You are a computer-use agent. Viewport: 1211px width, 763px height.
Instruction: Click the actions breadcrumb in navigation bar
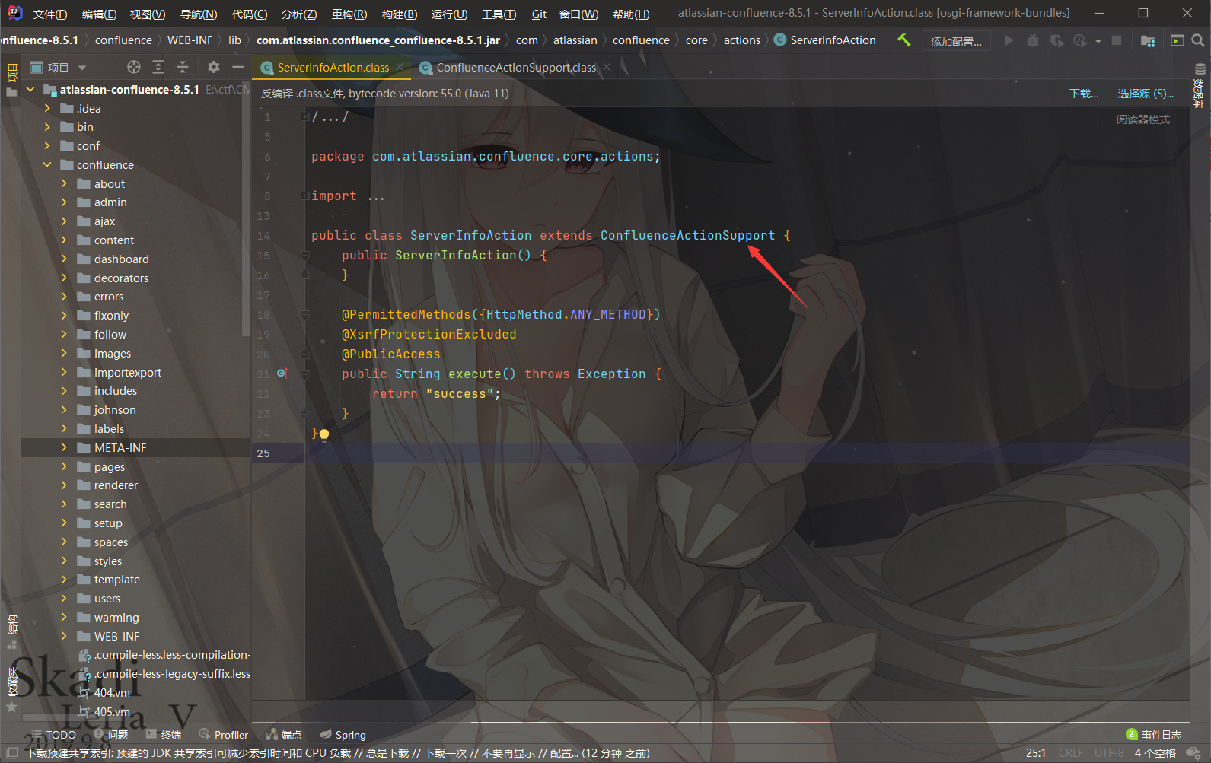click(x=742, y=40)
